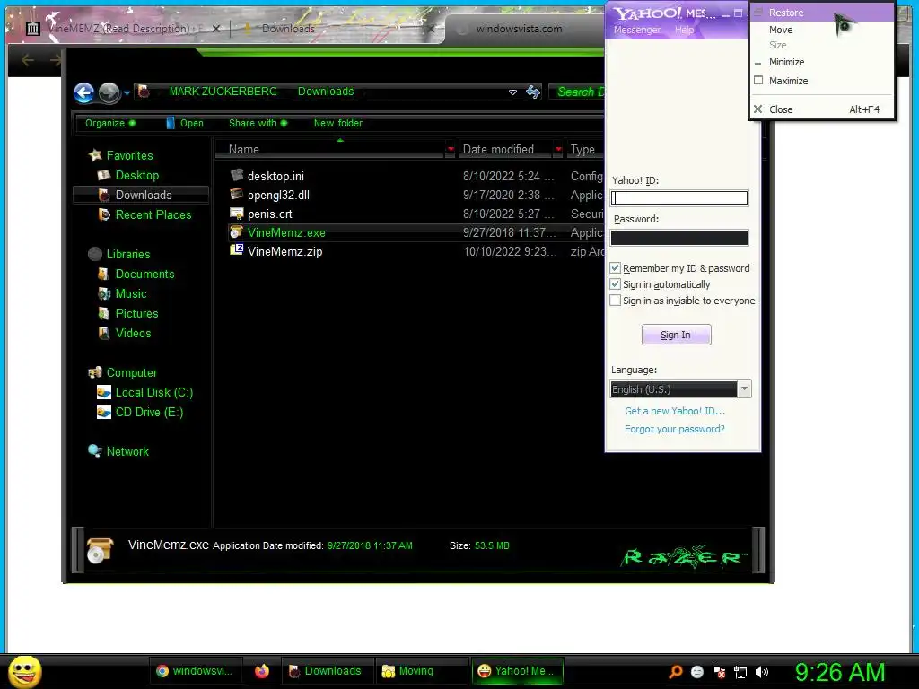Select the desktop.ini file icon
The width and height of the screenshot is (919, 689).
pos(237,175)
